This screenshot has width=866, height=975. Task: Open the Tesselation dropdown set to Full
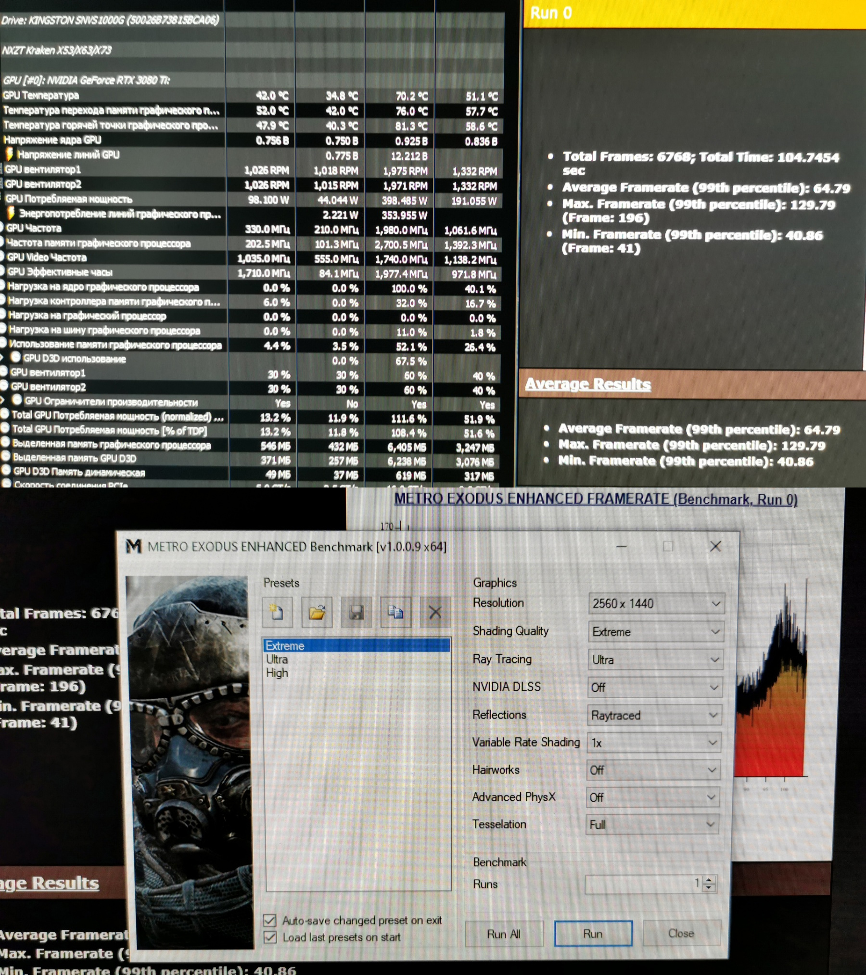coord(652,824)
